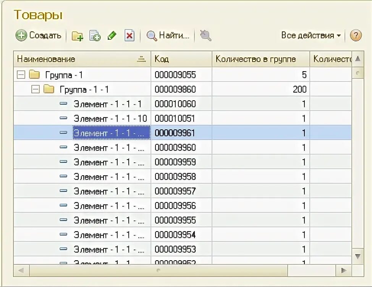
Task: Select the row with code 000009956
Action: (183, 205)
